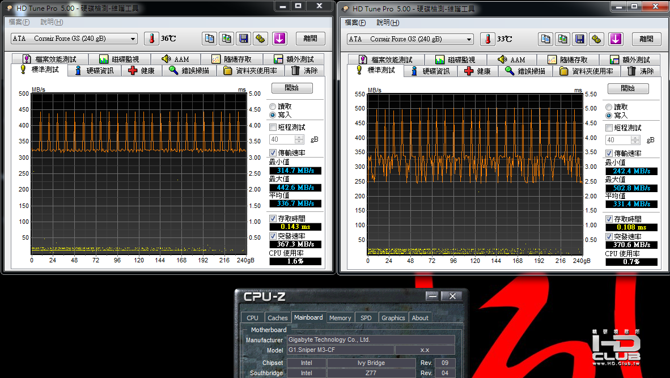
Task: Open 錯誤掃描 tab in left window
Action: (189, 70)
